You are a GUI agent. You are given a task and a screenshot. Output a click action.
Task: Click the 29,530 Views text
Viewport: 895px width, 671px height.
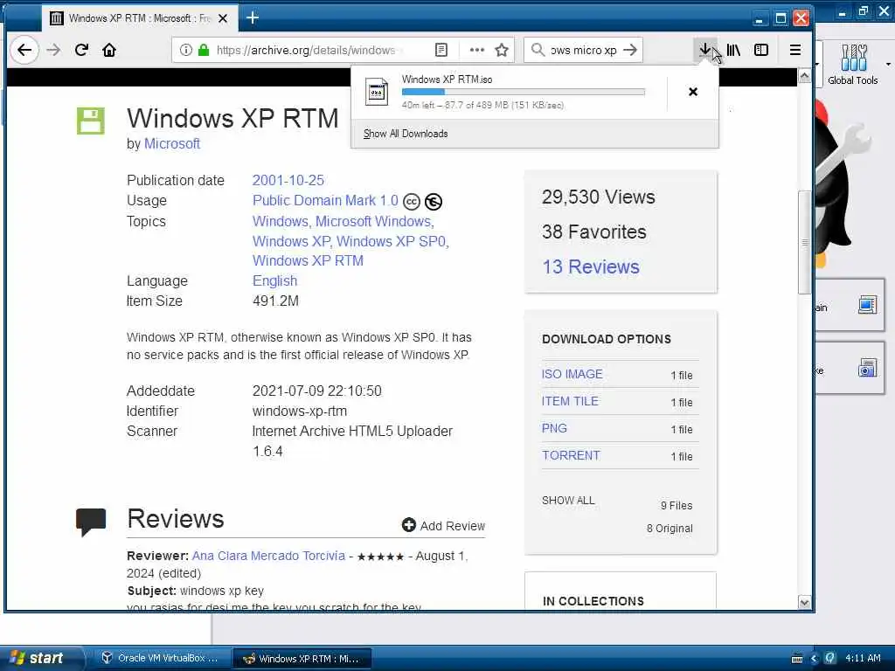(x=598, y=197)
